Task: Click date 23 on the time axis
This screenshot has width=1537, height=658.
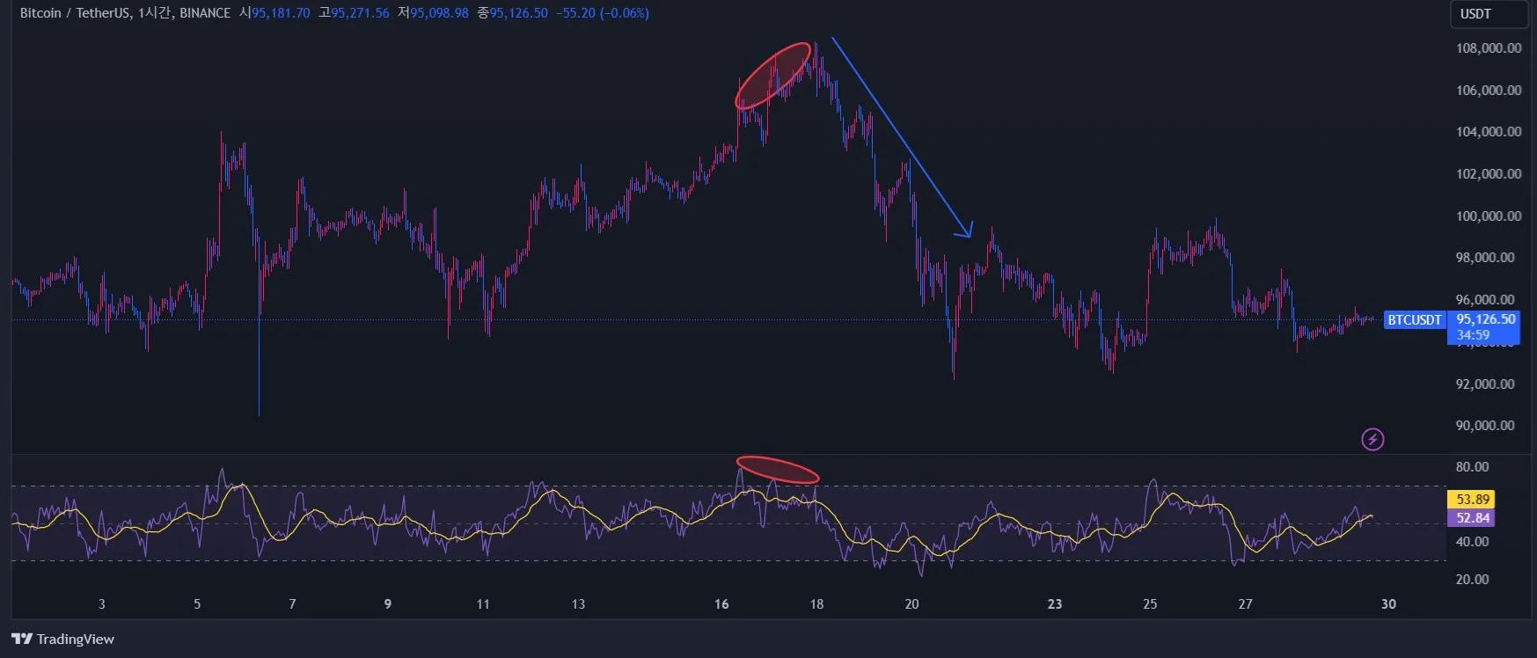Action: click(1055, 604)
